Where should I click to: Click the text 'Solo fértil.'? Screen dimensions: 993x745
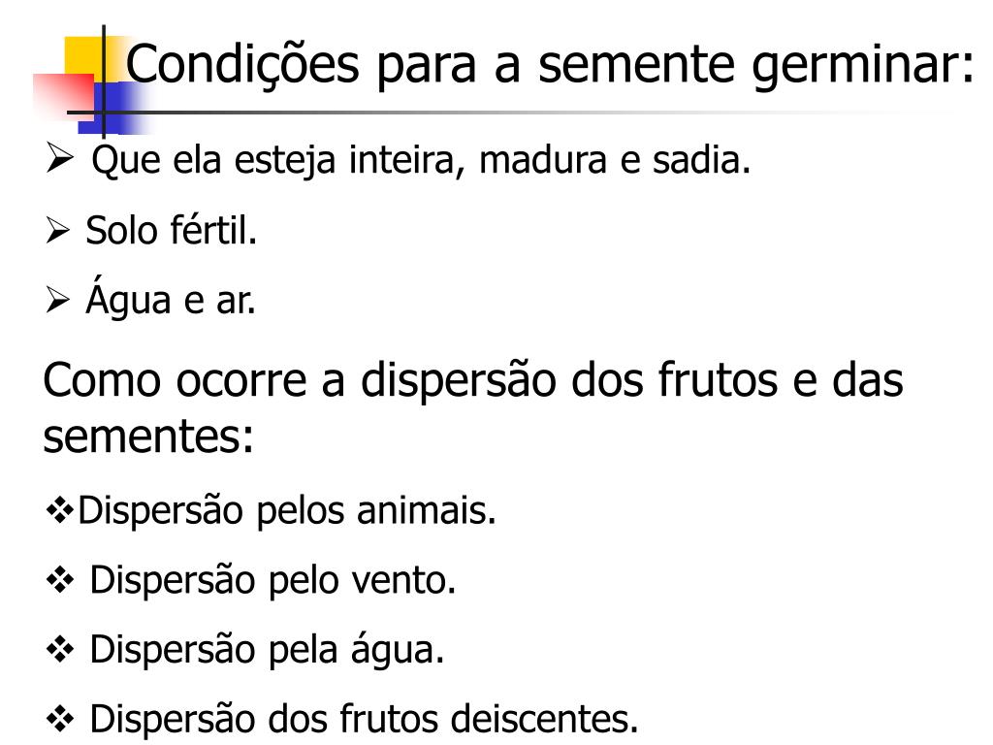pyautogui.click(x=172, y=232)
